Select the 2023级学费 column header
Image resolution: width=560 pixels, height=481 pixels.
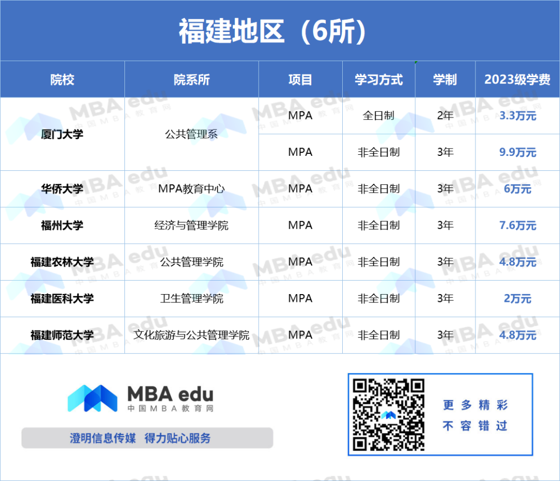click(x=517, y=80)
